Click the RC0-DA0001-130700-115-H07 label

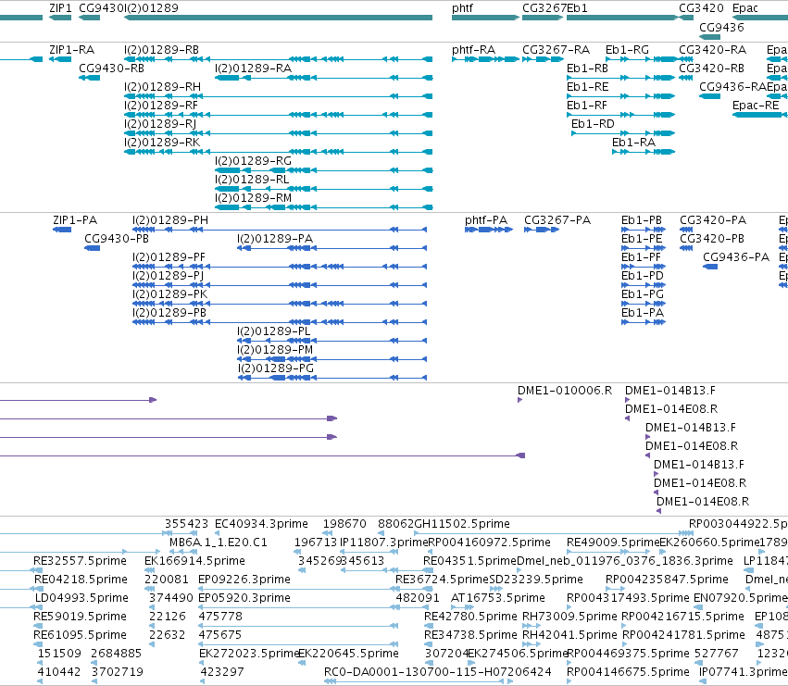(x=417, y=672)
